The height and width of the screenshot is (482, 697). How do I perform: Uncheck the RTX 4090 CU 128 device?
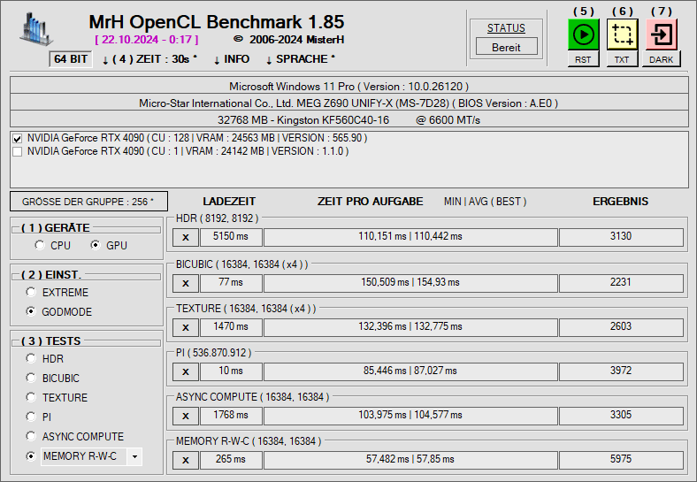pos(18,138)
